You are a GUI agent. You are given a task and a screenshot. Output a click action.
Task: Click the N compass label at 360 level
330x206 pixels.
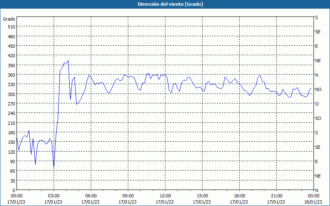pos(316,75)
